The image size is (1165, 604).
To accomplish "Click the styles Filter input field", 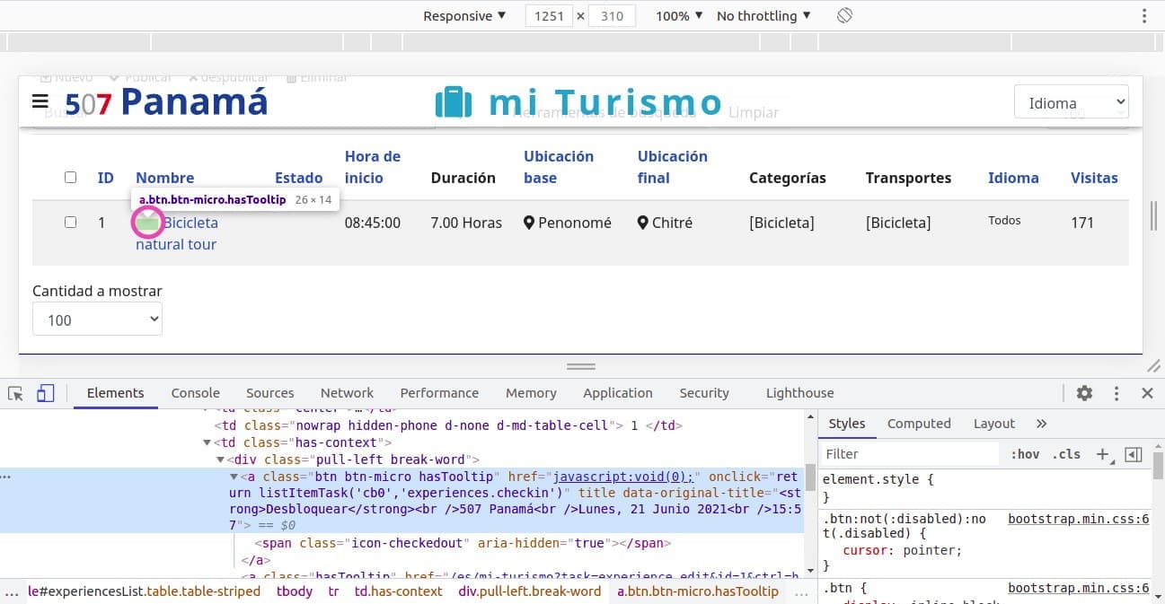I will 909,454.
